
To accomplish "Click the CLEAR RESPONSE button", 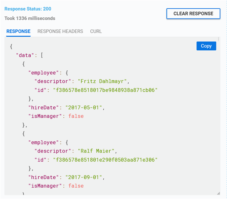I will pyautogui.click(x=193, y=14).
